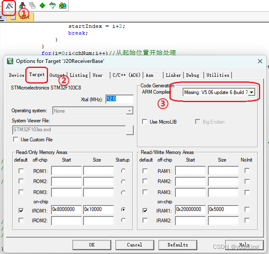
Task: Check the IRAM2 default checkbox
Action: pos(145,220)
